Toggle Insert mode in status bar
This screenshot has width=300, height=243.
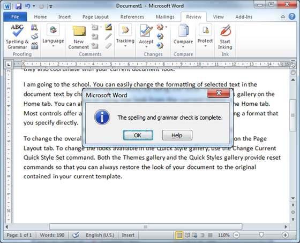tap(128, 235)
